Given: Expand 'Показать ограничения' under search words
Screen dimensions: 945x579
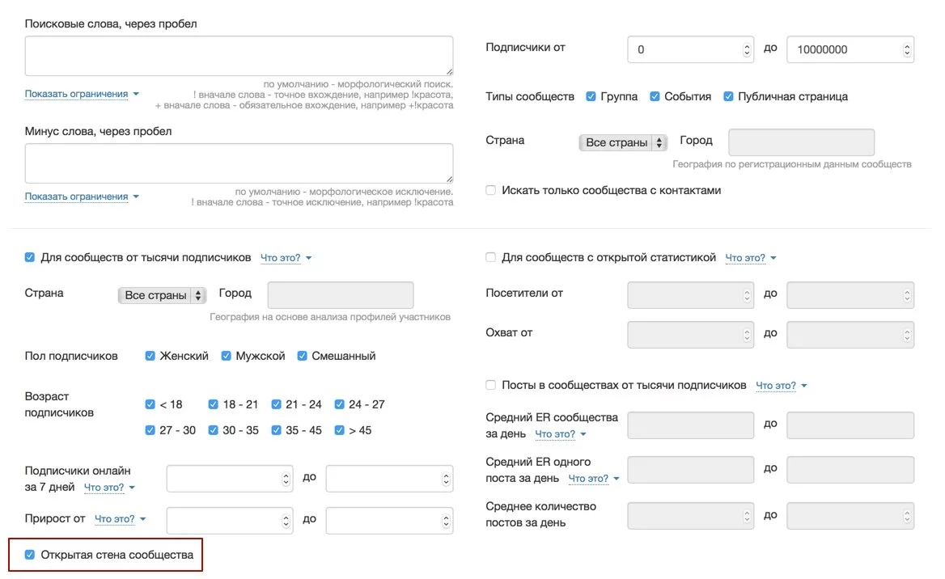Looking at the screenshot, I should point(82,94).
